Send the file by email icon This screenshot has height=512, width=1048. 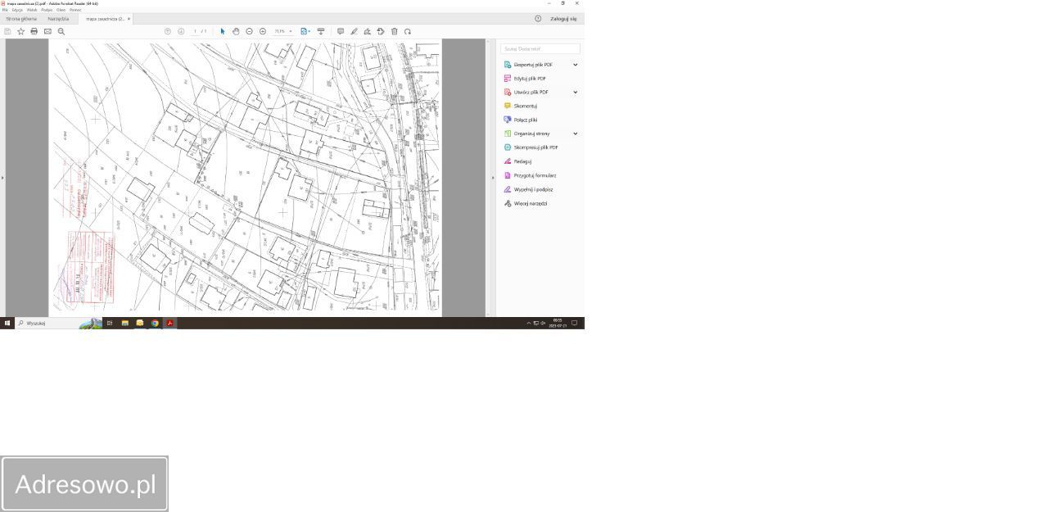[x=47, y=31]
